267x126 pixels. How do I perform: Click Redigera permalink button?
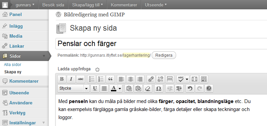(164, 55)
